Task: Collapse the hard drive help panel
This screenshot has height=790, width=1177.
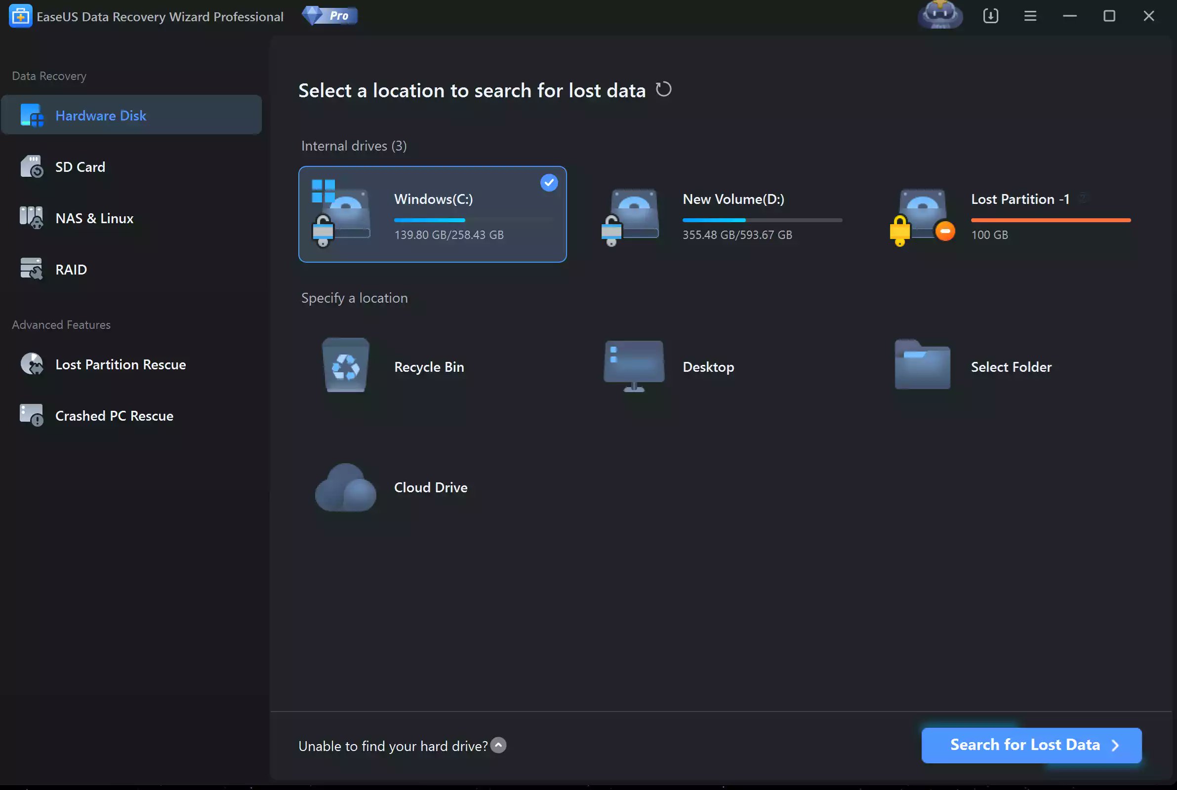Action: tap(498, 745)
